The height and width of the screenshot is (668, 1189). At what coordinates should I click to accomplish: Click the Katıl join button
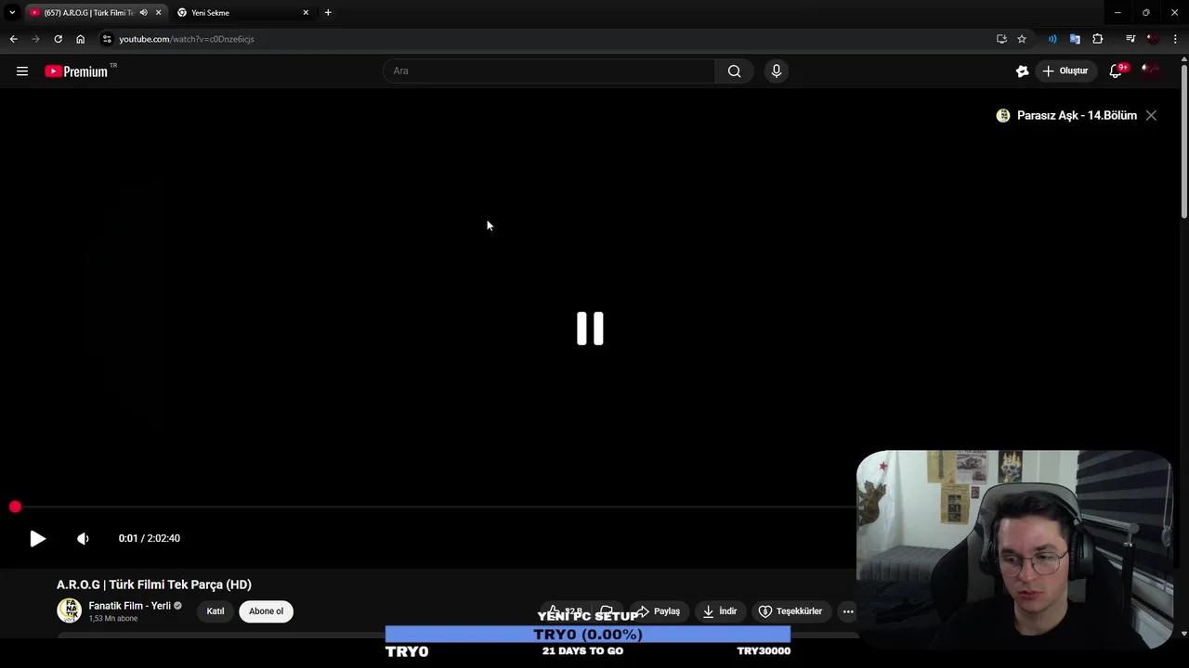coord(216,611)
